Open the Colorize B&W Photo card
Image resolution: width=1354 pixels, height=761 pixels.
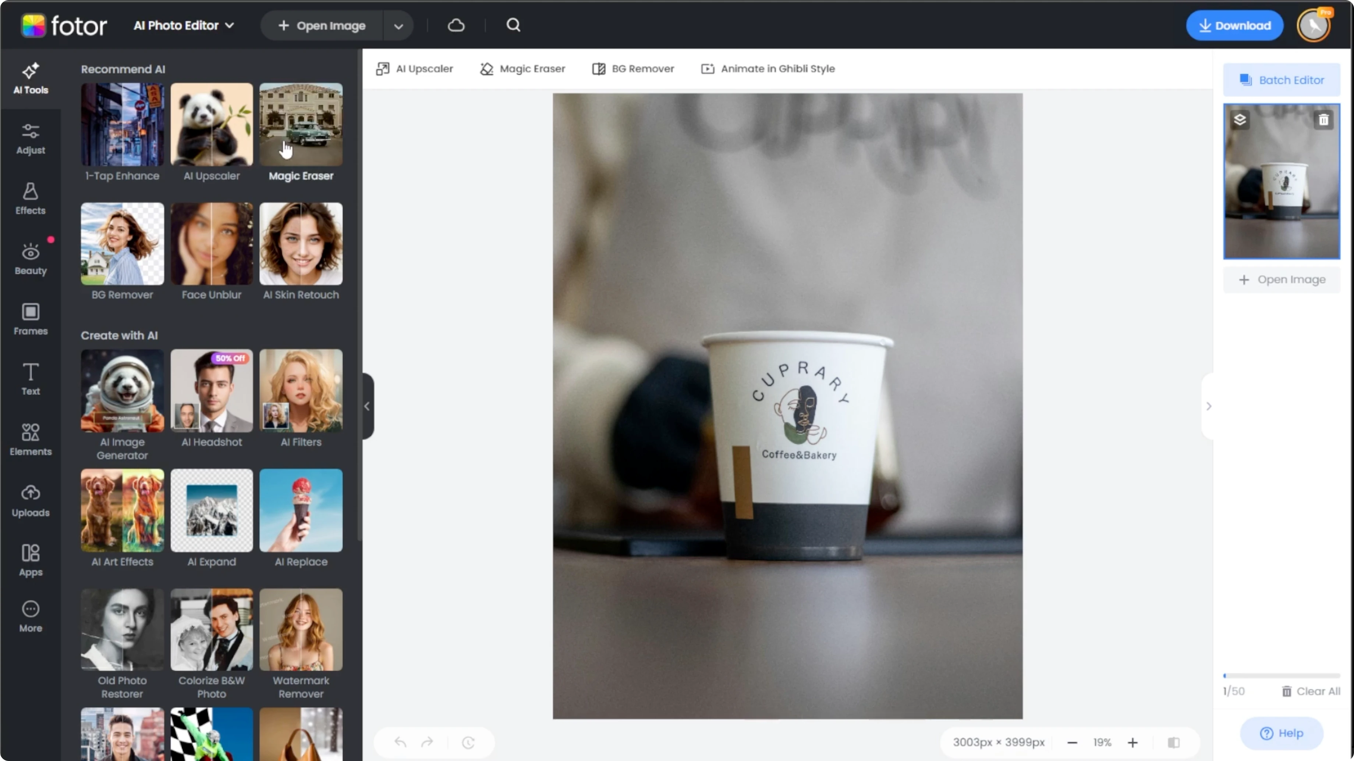[x=211, y=644]
